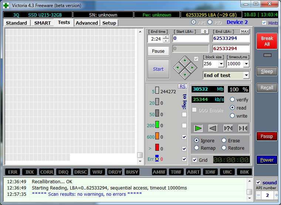Viewport: 281px width, 205px height.
Task: Click the Sleep button
Action: tap(267, 72)
